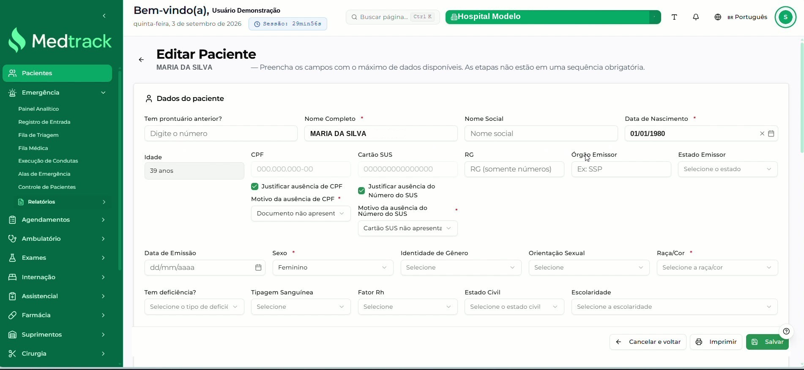Click the text size T icon
The height and width of the screenshot is (370, 804).
pos(674,17)
